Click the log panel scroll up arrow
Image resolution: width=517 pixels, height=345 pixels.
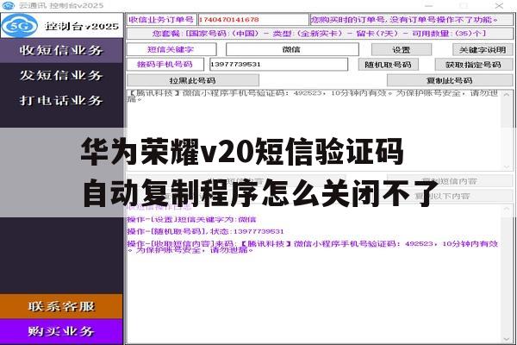pyautogui.click(x=507, y=210)
